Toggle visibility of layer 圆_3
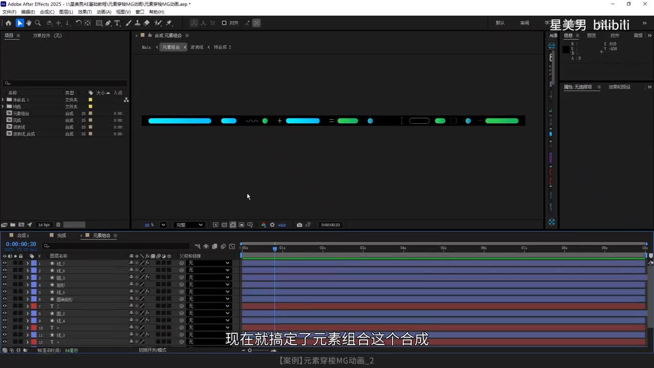Image resolution: width=654 pixels, height=368 pixels. click(5, 278)
